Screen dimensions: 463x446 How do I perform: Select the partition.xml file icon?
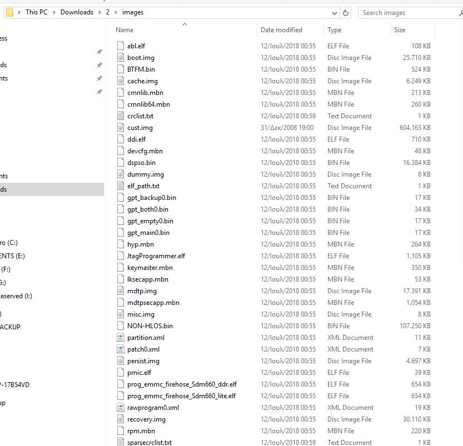[x=121, y=338]
